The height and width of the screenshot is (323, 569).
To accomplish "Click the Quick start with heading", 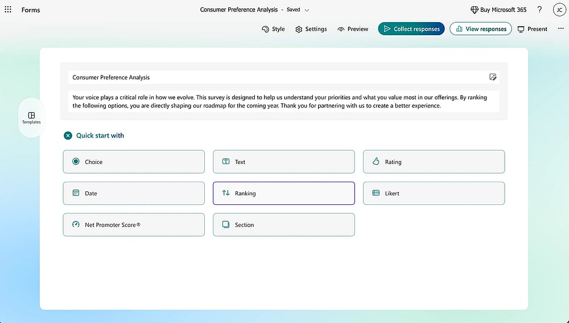I will click(x=100, y=136).
